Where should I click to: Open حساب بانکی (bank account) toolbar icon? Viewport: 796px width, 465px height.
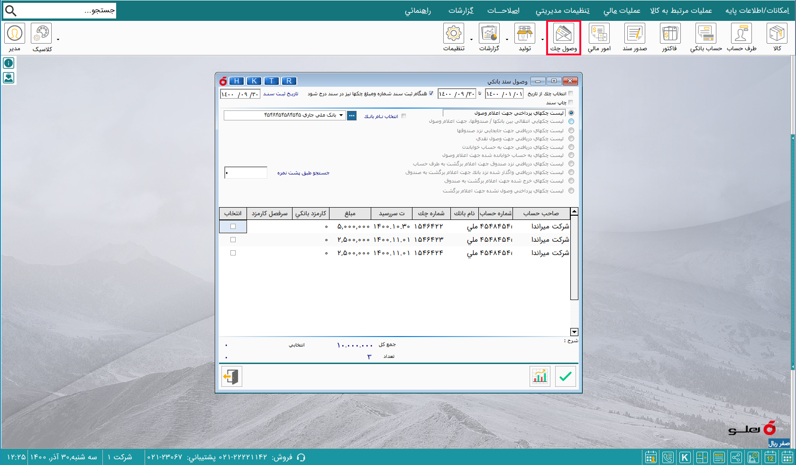point(707,34)
